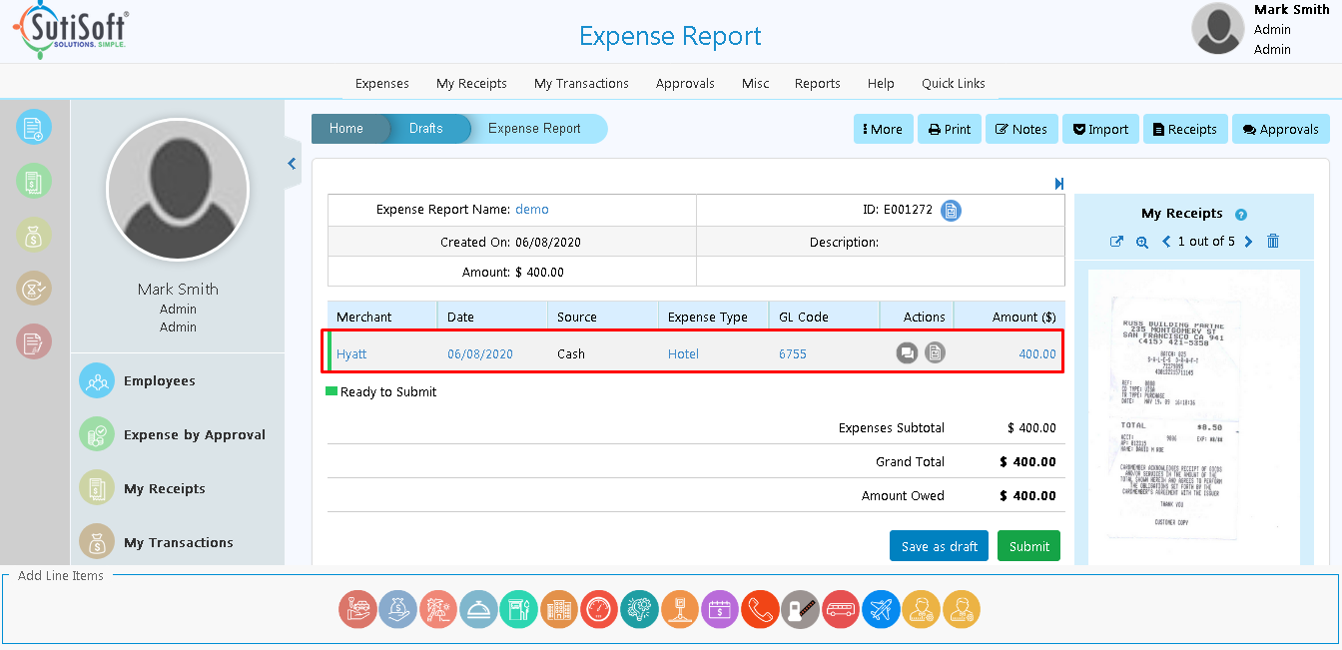The height and width of the screenshot is (650, 1342).
Task: Add the hotel building line item
Action: (x=559, y=609)
